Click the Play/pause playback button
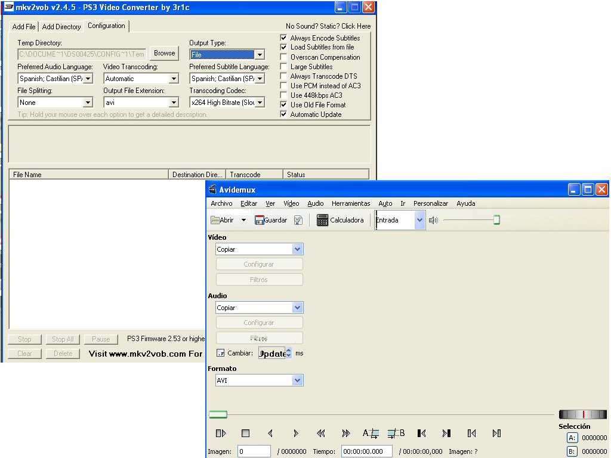611x458 pixels. point(221,433)
